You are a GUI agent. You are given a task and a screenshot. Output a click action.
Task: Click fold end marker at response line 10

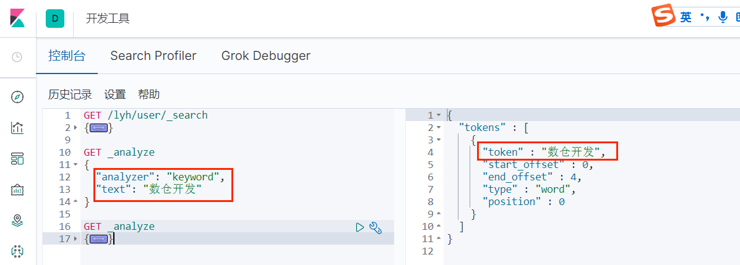pos(439,227)
